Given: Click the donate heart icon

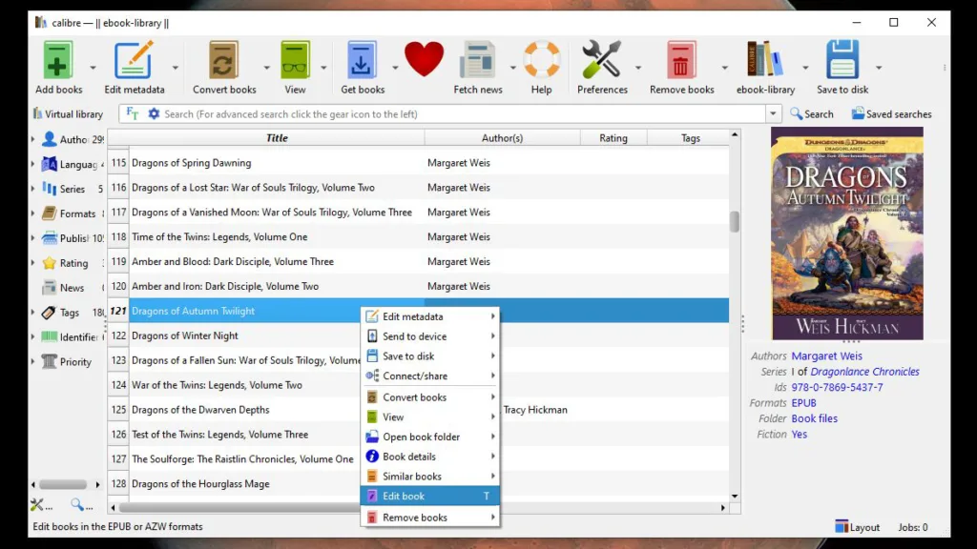Looking at the screenshot, I should (423, 59).
